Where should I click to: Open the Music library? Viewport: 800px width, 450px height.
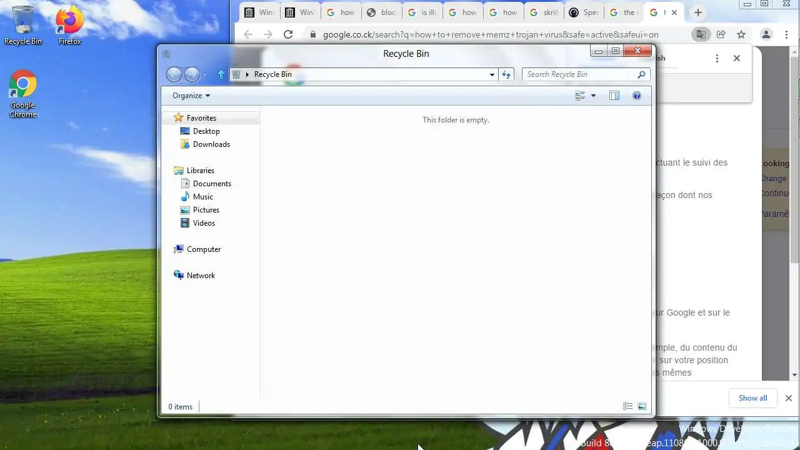click(202, 197)
